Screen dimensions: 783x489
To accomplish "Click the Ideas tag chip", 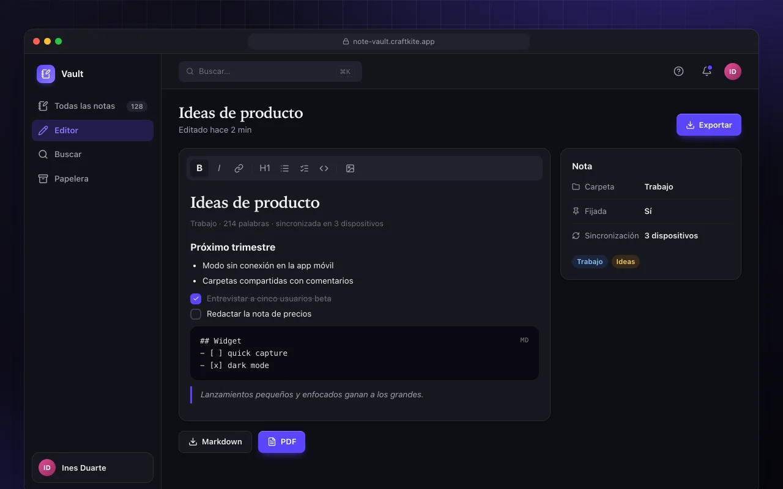I will (626, 262).
